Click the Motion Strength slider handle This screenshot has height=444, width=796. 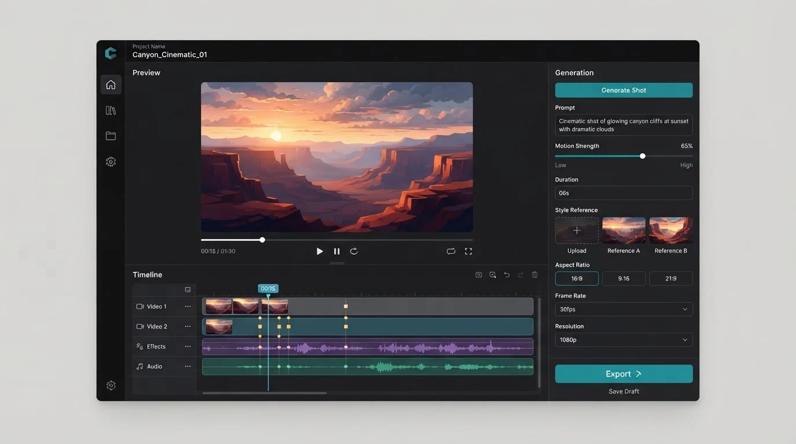pyautogui.click(x=642, y=156)
